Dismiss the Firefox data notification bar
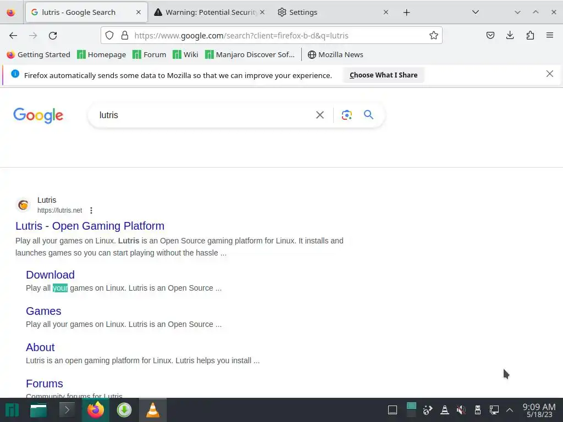Screen dimensions: 563x422 (549, 74)
